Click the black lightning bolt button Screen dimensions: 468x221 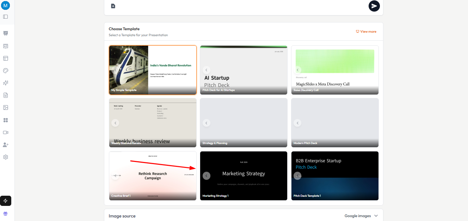tap(6, 201)
